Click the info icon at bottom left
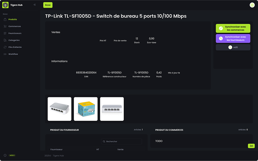 point(5,155)
